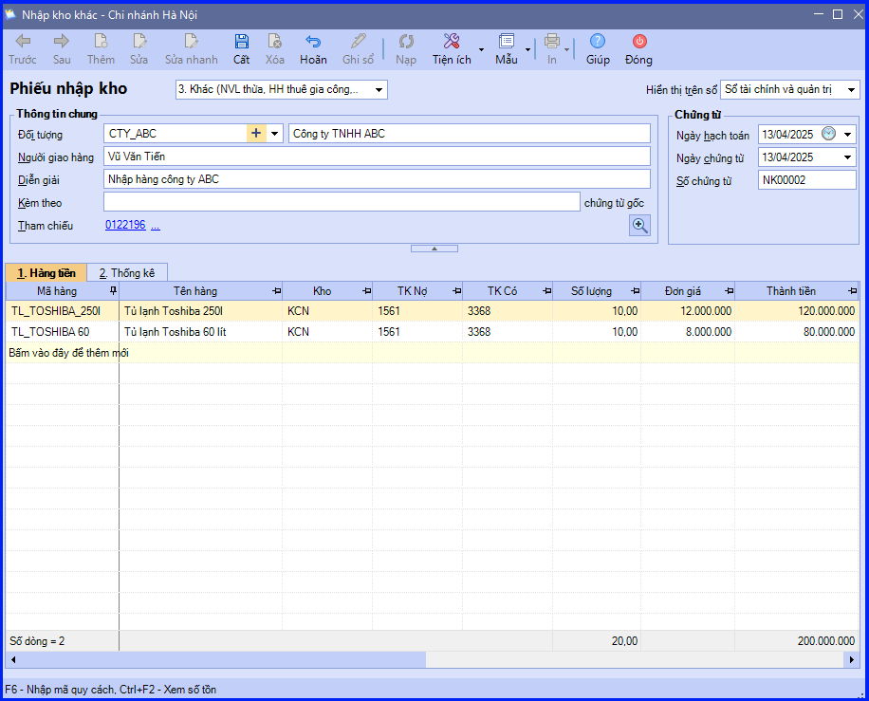The height and width of the screenshot is (701, 869).
Task: Pin the Mã hàng column
Action: coord(113,291)
